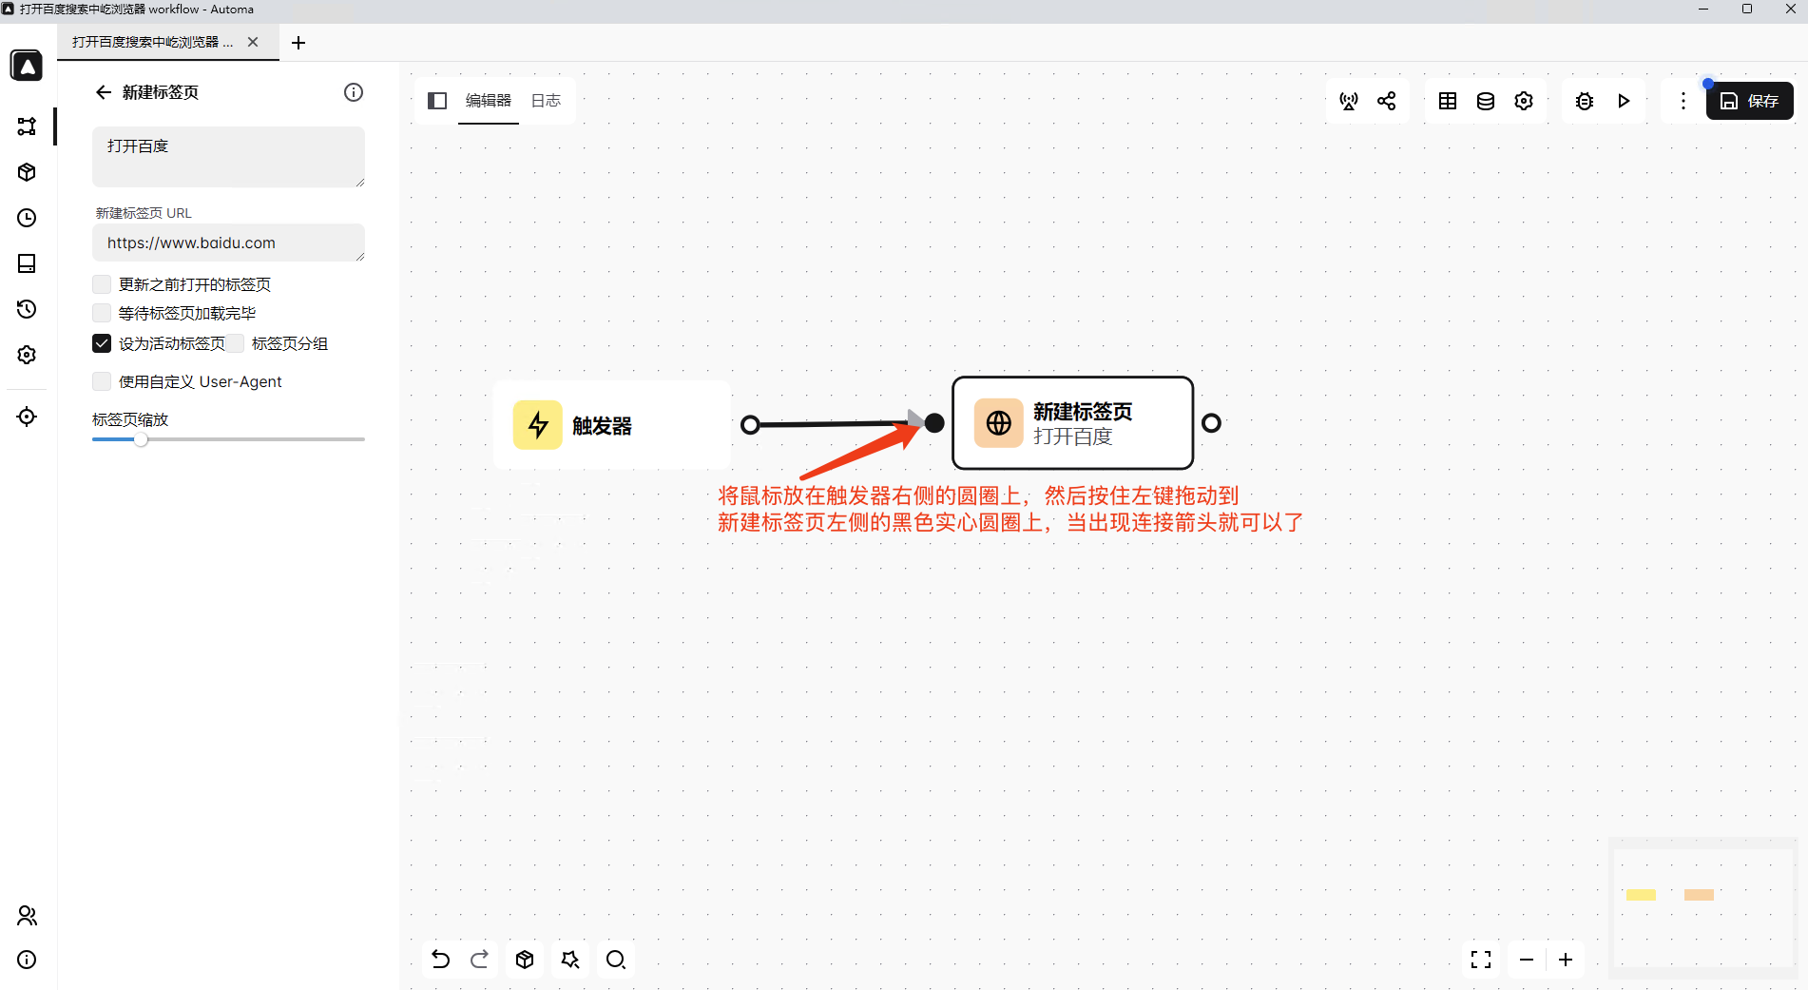Click the 新建标签页 URL input field
The image size is (1808, 990).
228,243
